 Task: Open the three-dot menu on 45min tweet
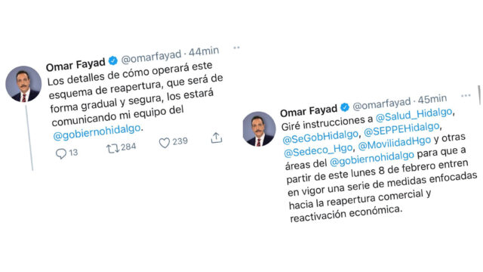coord(466,96)
